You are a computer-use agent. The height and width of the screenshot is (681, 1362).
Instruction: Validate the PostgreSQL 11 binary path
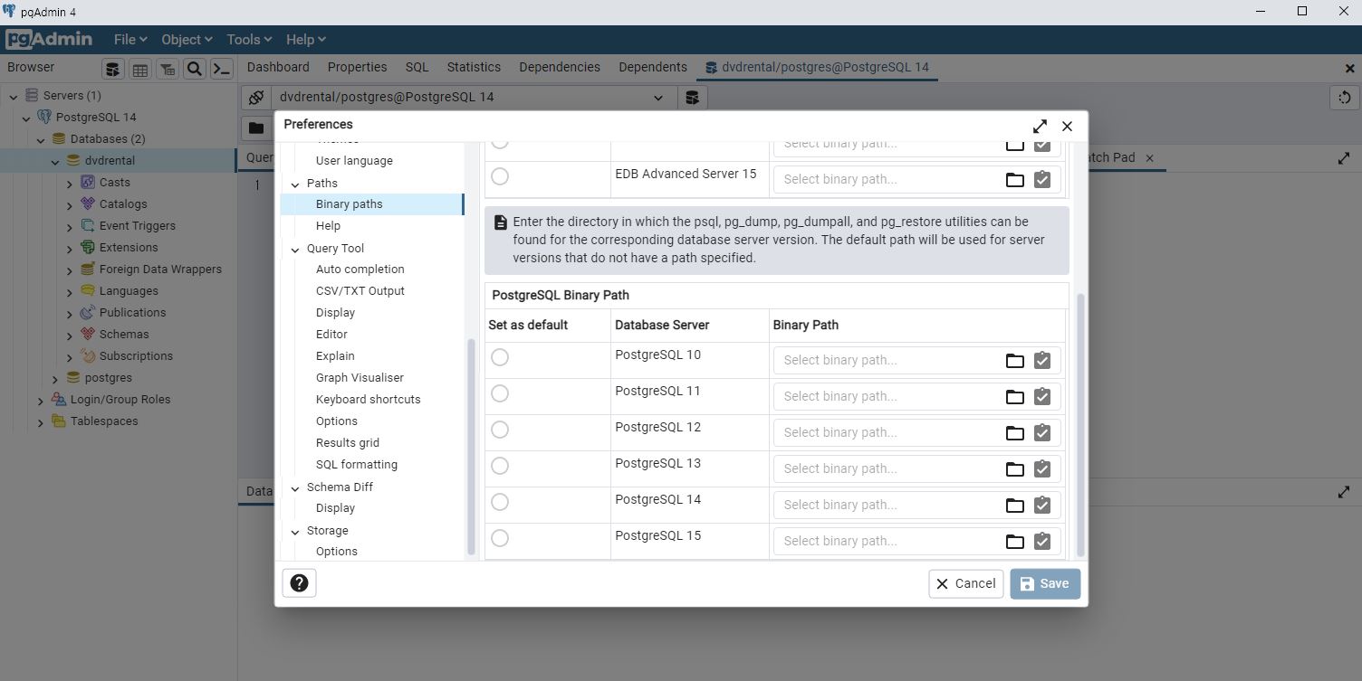[x=1042, y=397]
